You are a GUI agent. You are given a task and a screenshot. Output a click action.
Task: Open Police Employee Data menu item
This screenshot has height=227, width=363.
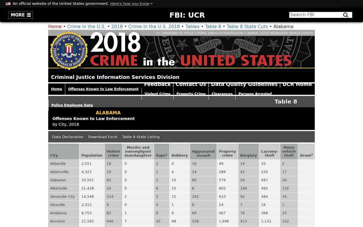coord(72,105)
